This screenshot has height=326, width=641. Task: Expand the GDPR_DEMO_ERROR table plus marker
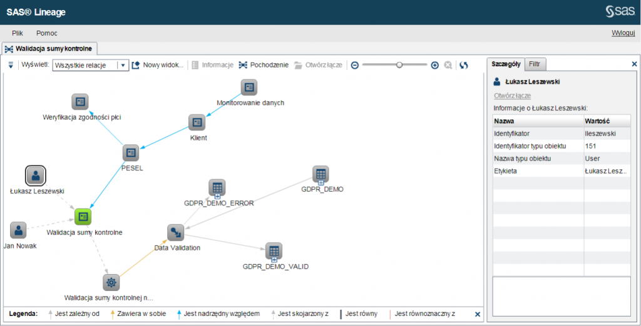217,197
